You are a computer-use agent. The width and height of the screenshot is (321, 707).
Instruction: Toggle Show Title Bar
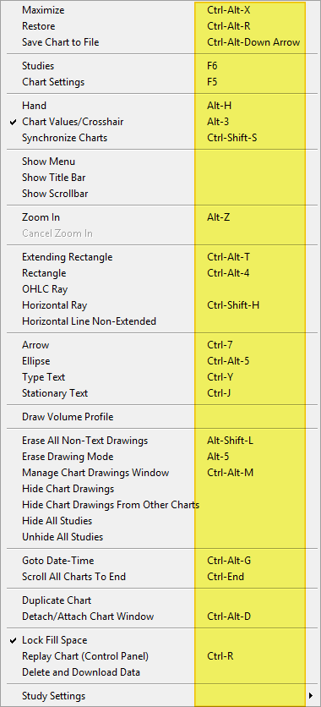click(160, 178)
